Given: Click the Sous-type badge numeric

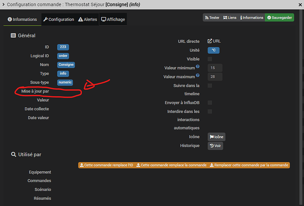Looking at the screenshot, I should tap(65, 82).
